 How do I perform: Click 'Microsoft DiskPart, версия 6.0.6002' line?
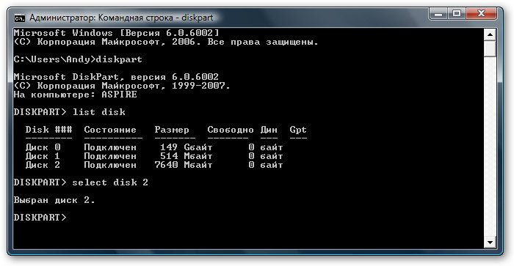click(x=116, y=77)
